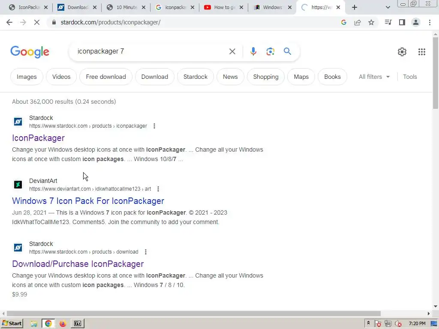
Task: Toggle Chrome side panel icon
Action: coord(402,22)
